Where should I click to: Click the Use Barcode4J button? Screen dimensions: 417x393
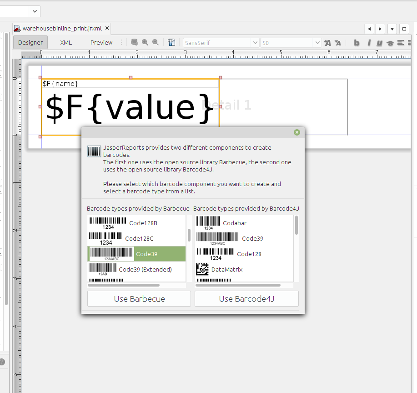[x=246, y=299]
